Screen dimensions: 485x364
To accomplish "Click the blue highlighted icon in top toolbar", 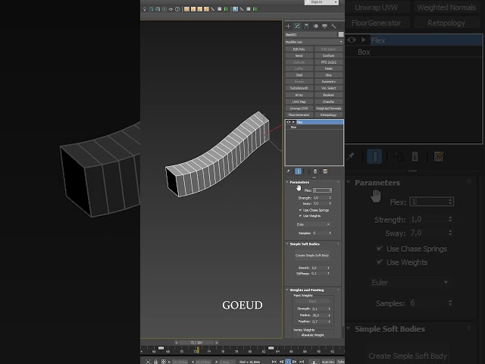I will point(235,9).
